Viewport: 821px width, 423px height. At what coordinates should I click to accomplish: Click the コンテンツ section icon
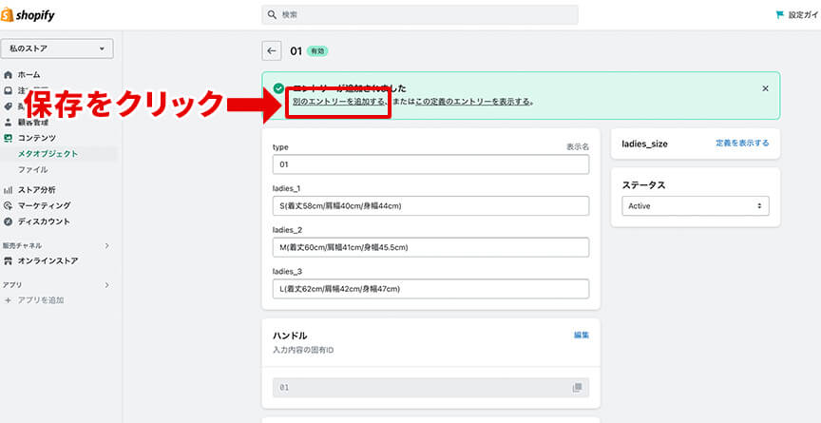[8, 138]
